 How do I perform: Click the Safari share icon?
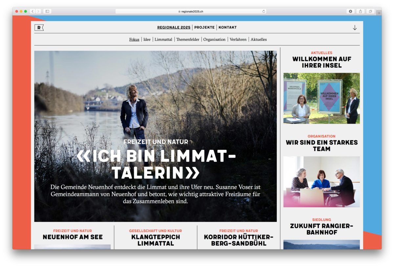tap(360, 11)
